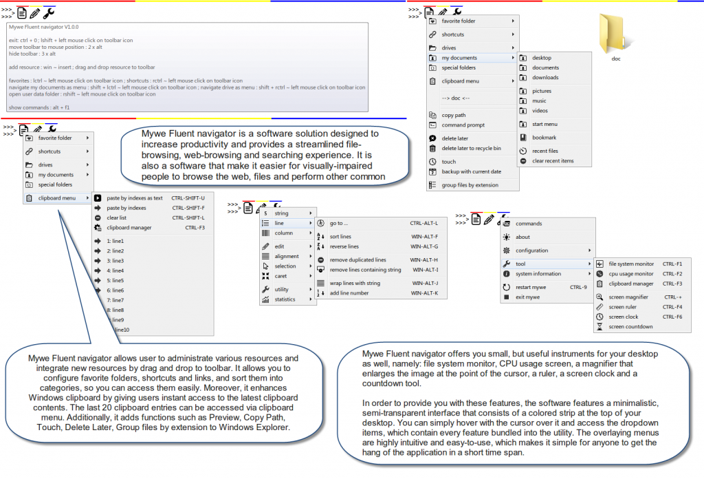704x479 pixels.
Task: Select the screen ruler tool
Action: (x=622, y=307)
